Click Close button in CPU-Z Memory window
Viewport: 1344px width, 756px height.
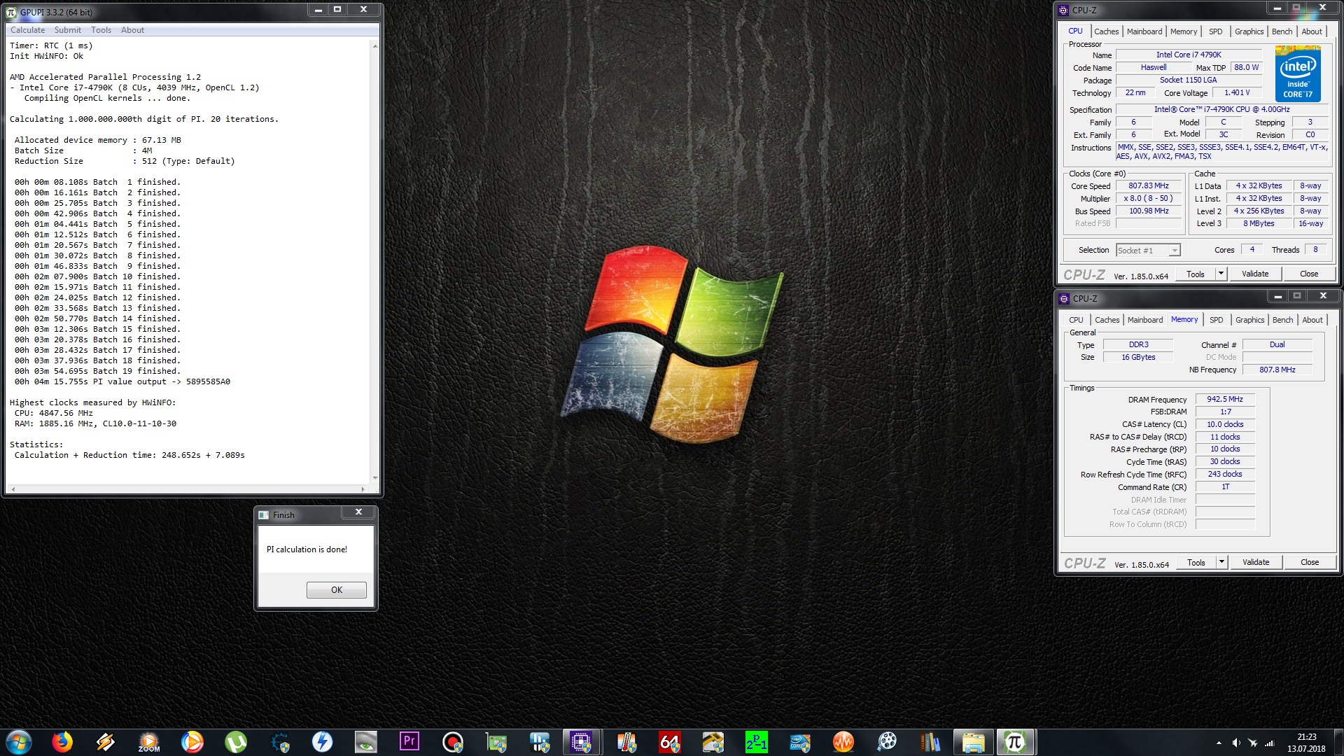point(1310,562)
